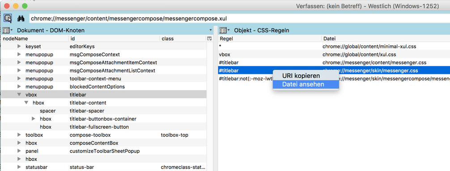Activate the inspect element picker icon
Viewport: 450px width, 171px height.
coord(8,19)
